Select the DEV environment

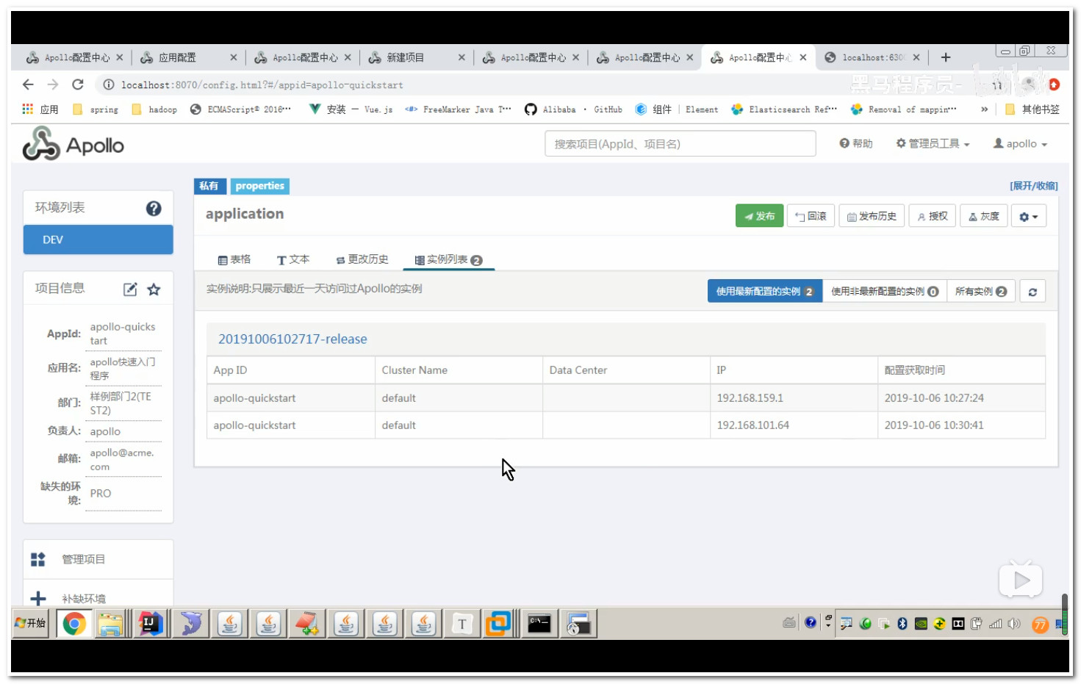[98, 240]
